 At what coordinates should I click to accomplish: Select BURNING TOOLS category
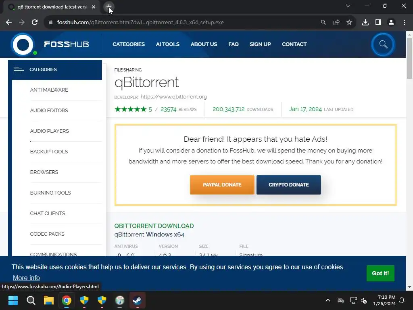point(50,193)
